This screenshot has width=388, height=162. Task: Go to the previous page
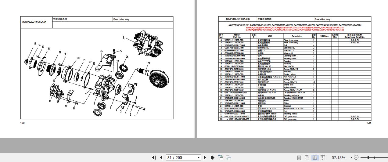161,157
